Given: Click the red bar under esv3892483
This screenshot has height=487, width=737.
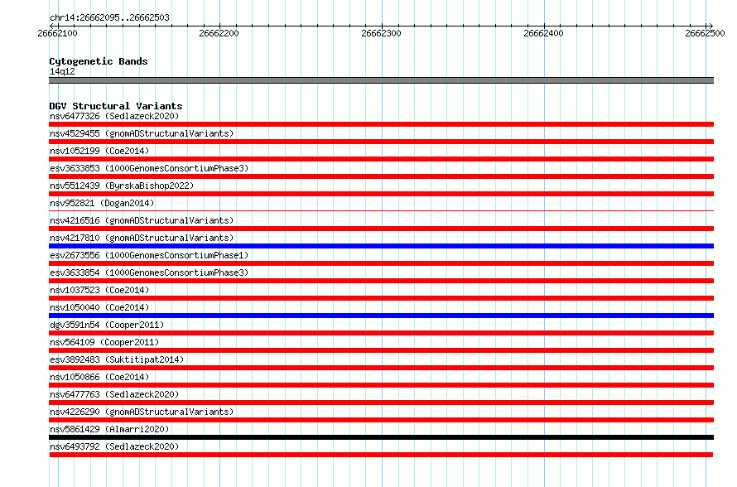Looking at the screenshot, I should (x=381, y=368).
